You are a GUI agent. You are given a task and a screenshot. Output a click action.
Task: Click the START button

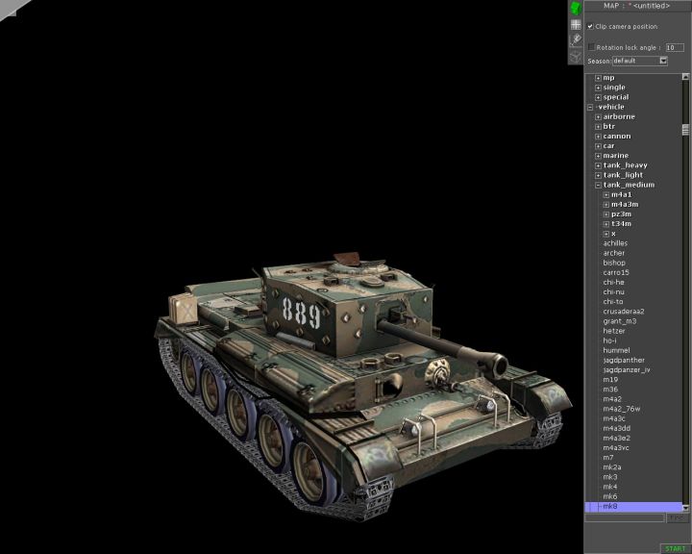coord(674,548)
